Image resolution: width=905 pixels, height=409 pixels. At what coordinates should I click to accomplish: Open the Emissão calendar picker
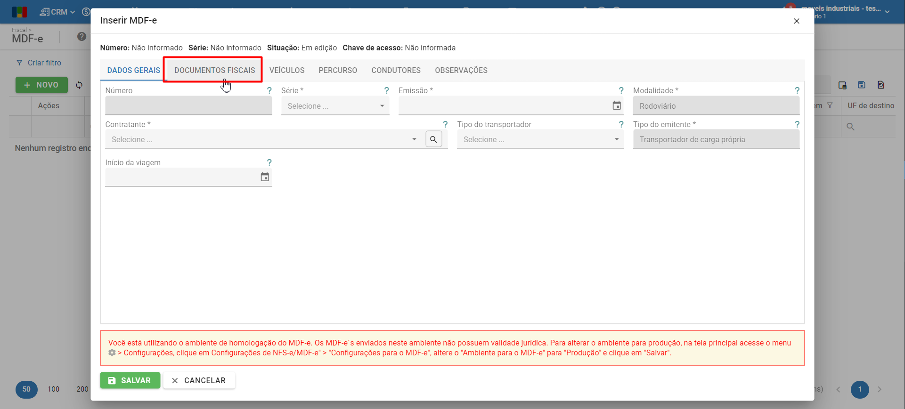pos(617,105)
